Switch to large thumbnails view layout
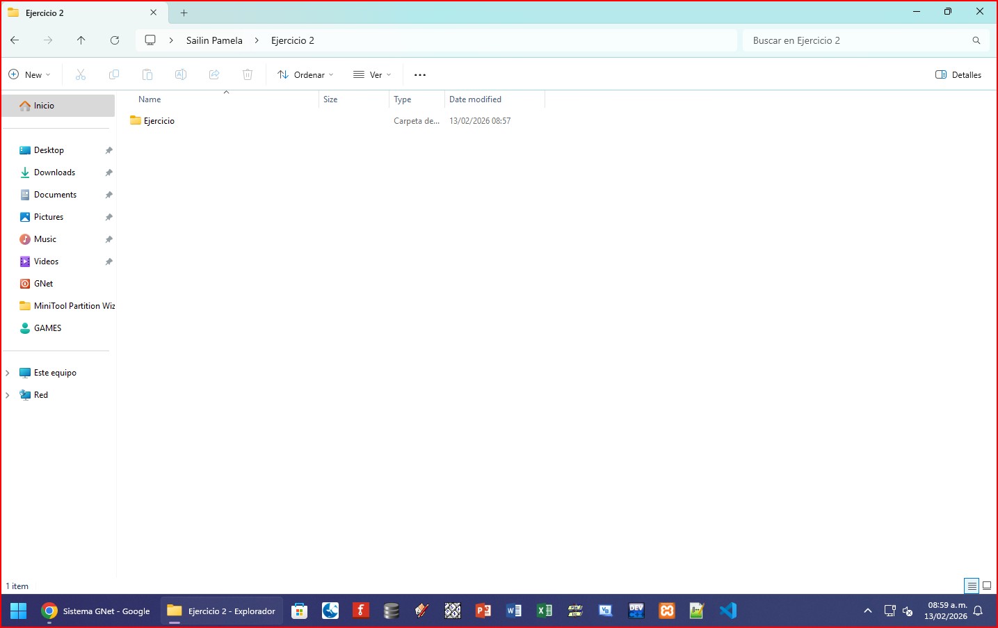 click(987, 586)
